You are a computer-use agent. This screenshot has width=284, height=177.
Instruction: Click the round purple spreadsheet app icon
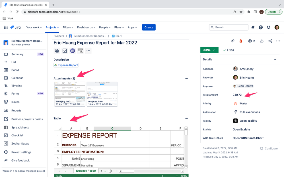click(x=73, y=51)
